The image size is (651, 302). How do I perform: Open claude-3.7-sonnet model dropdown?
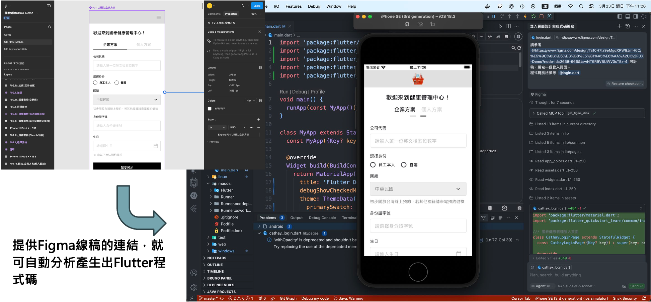pos(577,286)
